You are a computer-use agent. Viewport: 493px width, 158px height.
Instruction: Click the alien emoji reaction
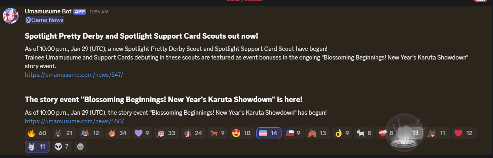pyautogui.click(x=61, y=147)
